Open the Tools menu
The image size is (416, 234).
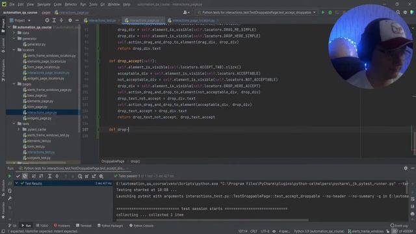93,5
